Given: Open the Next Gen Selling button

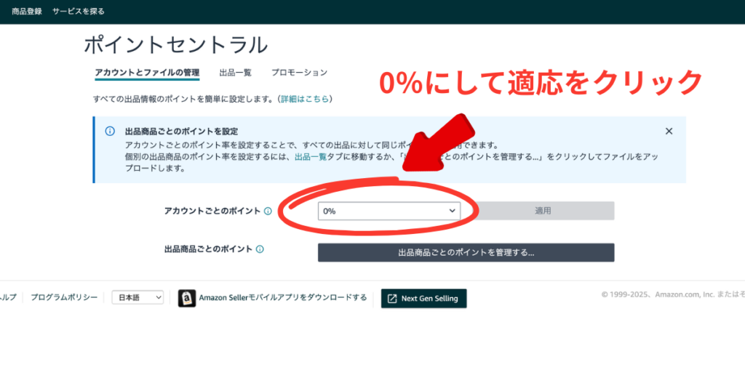Looking at the screenshot, I should point(423,298).
